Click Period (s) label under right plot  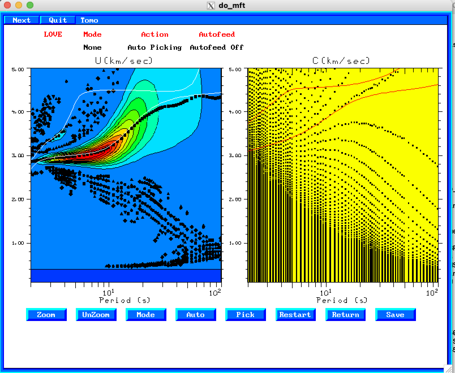342,300
